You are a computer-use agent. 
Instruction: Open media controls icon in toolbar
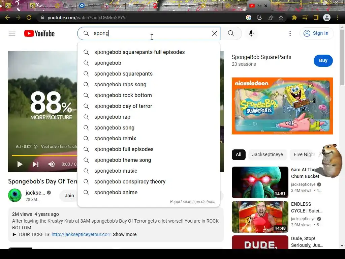pos(305,18)
